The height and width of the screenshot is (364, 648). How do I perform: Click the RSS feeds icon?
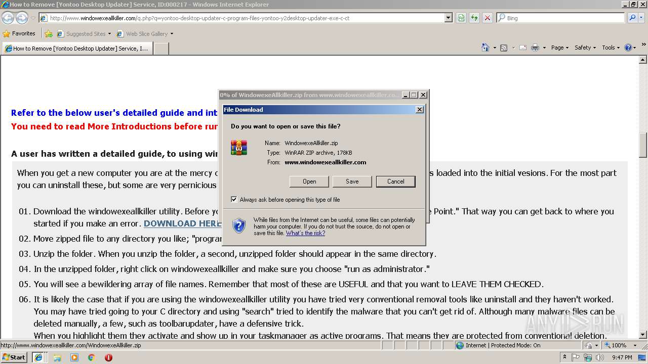[504, 48]
